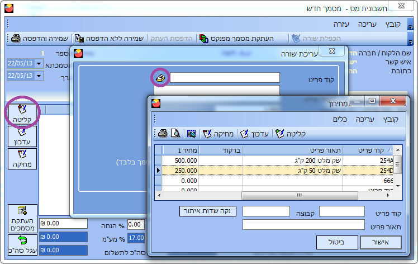Image resolution: width=418 pixels, height=264 pixels.
Task: Open the קובץ menu in the מחירון window
Action: tap(391, 119)
